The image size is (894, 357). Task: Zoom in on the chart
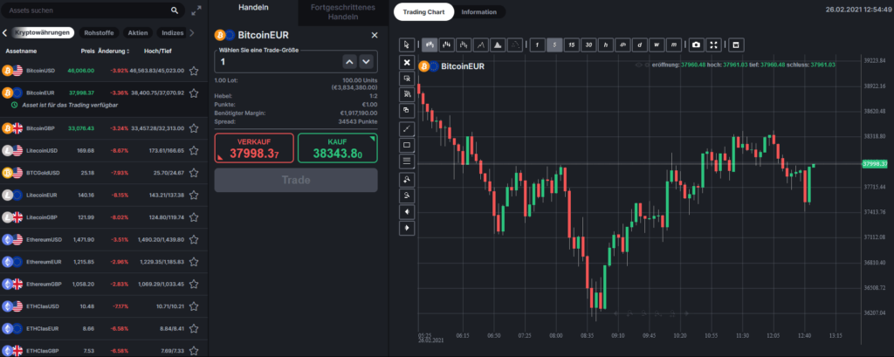point(407,179)
